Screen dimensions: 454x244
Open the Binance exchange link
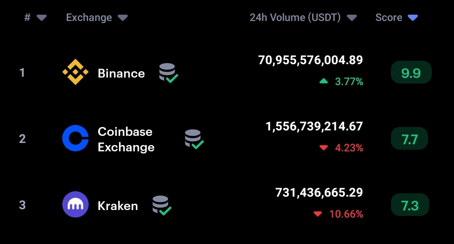tap(121, 73)
